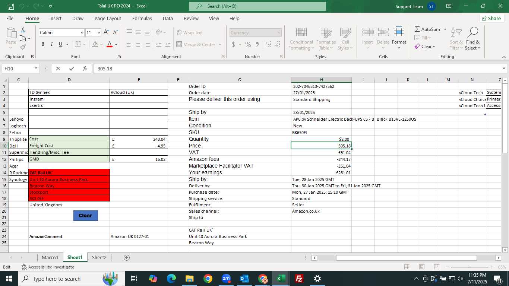Image resolution: width=509 pixels, height=286 pixels.
Task: Increase font size with the larger A icon
Action: coord(106,32)
